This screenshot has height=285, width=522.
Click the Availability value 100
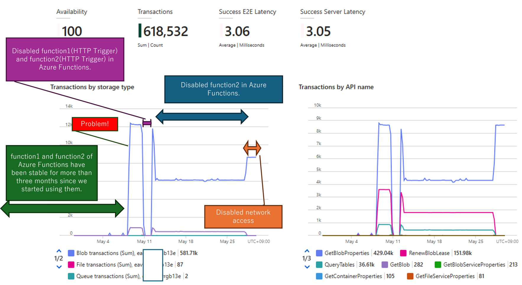point(72,31)
